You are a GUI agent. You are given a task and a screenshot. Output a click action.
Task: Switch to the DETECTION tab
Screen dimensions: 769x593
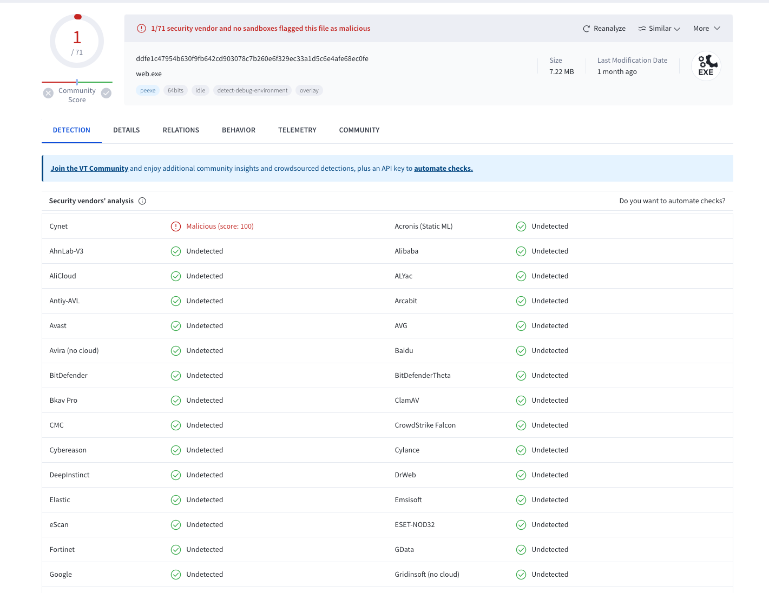coord(71,130)
